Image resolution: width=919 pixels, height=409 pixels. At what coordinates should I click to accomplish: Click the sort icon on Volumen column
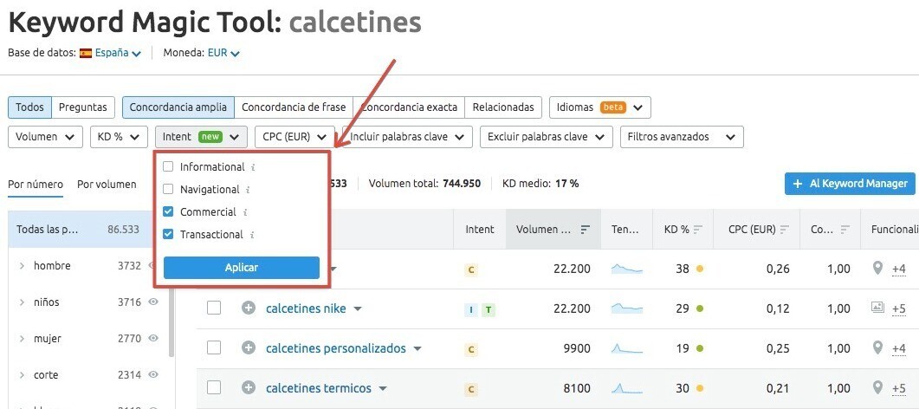click(586, 230)
